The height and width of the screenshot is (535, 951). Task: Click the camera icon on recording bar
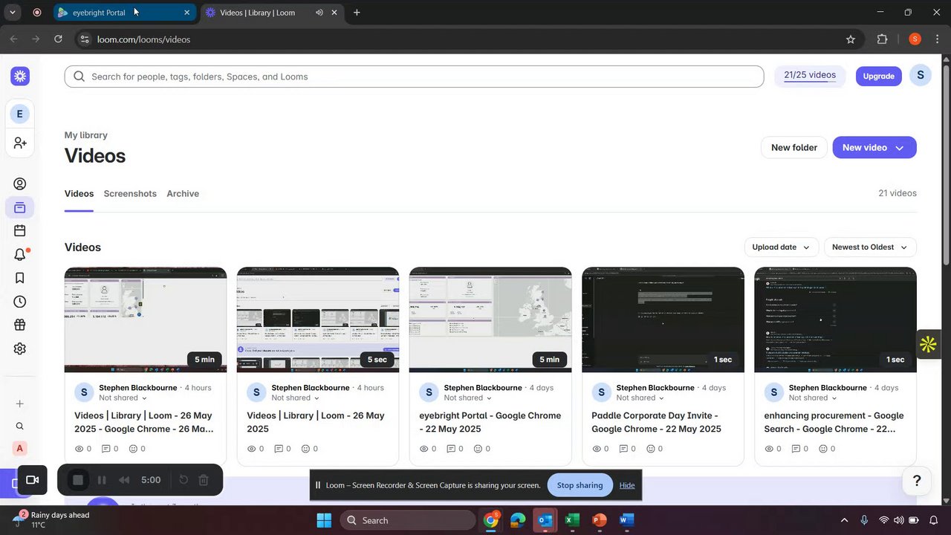pyautogui.click(x=32, y=480)
